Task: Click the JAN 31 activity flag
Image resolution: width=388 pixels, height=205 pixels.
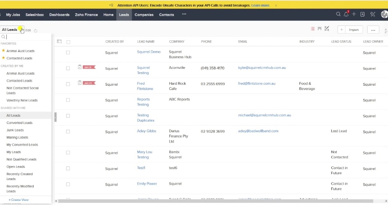Action: pos(89,67)
